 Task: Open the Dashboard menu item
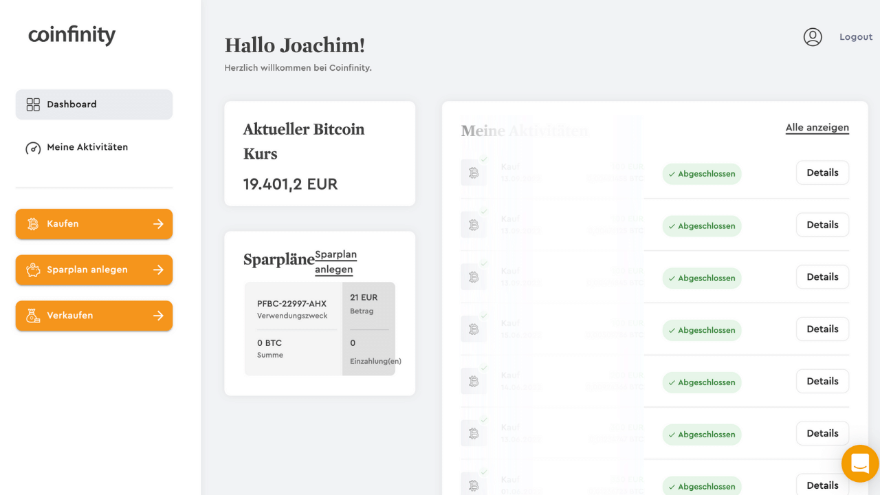pos(94,104)
